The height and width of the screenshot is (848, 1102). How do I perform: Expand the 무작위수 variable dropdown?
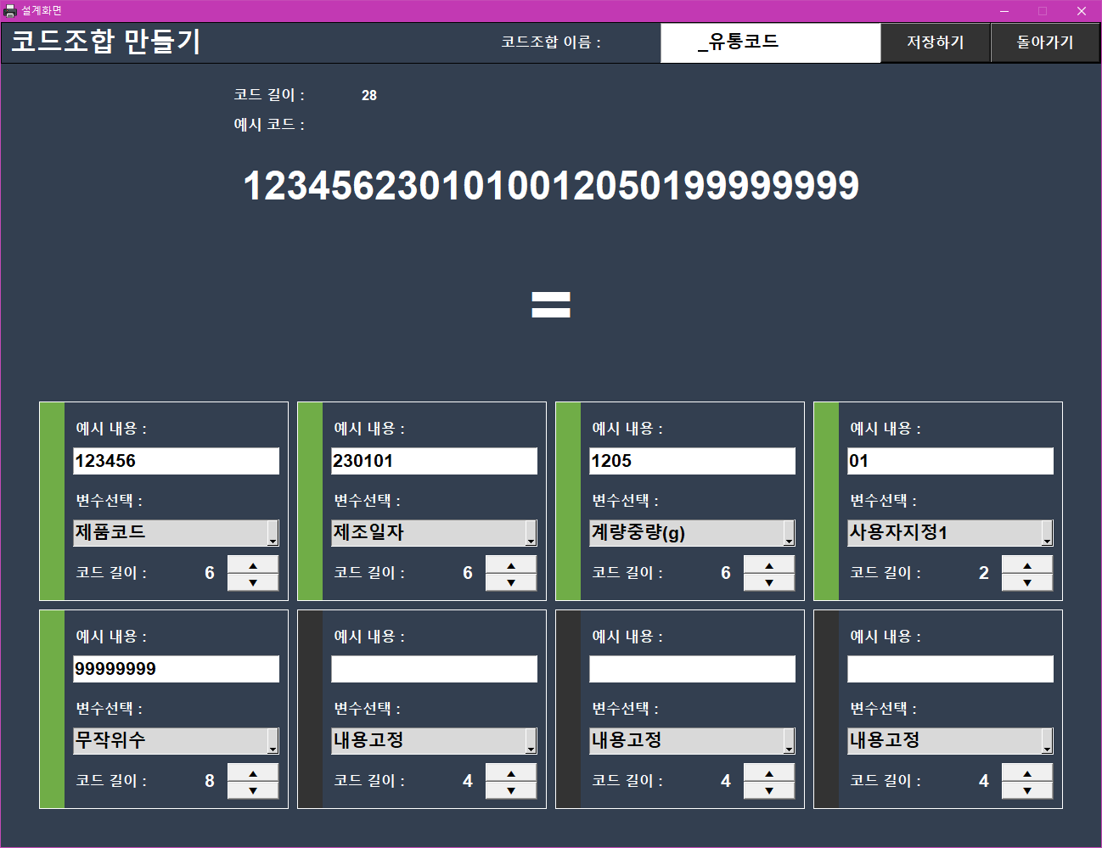[273, 741]
